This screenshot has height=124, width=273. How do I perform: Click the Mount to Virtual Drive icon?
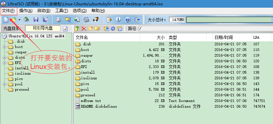tap(86, 20)
